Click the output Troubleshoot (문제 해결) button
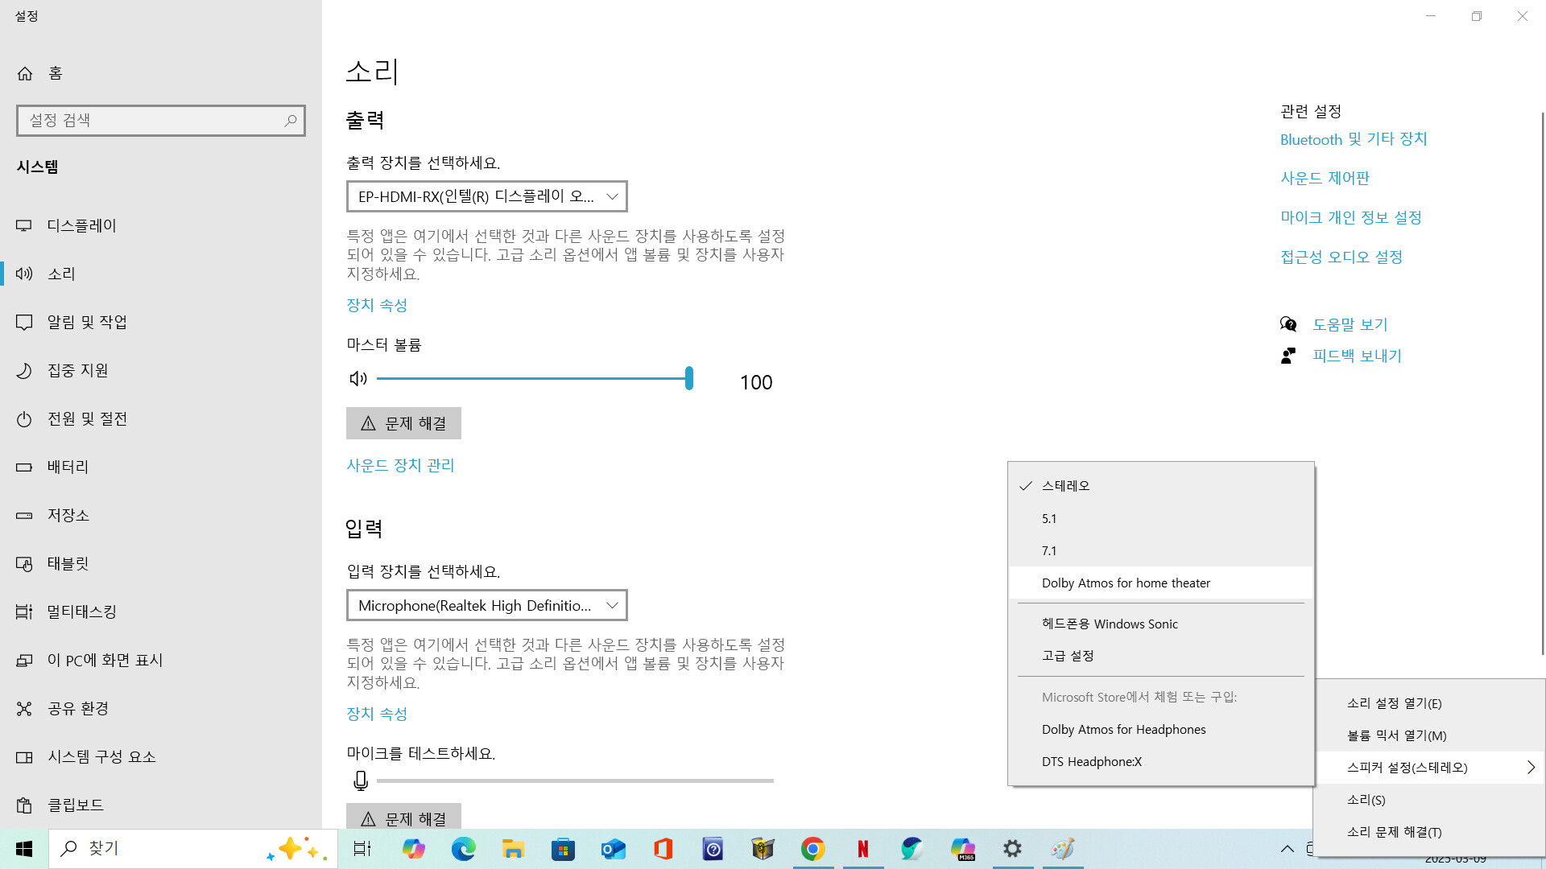The width and height of the screenshot is (1546, 869). click(403, 423)
